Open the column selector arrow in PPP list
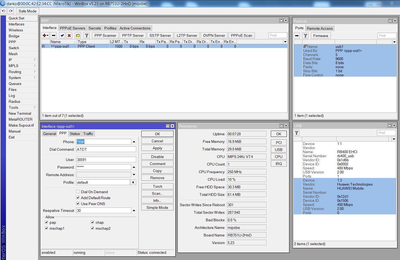Viewport: 400px width, 260px height. 285,42
